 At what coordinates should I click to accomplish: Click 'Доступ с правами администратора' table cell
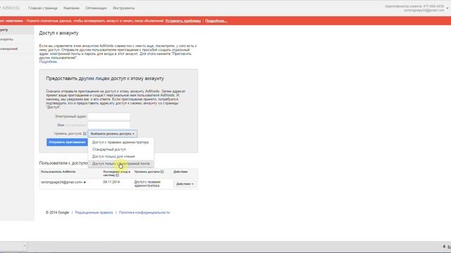click(147, 184)
